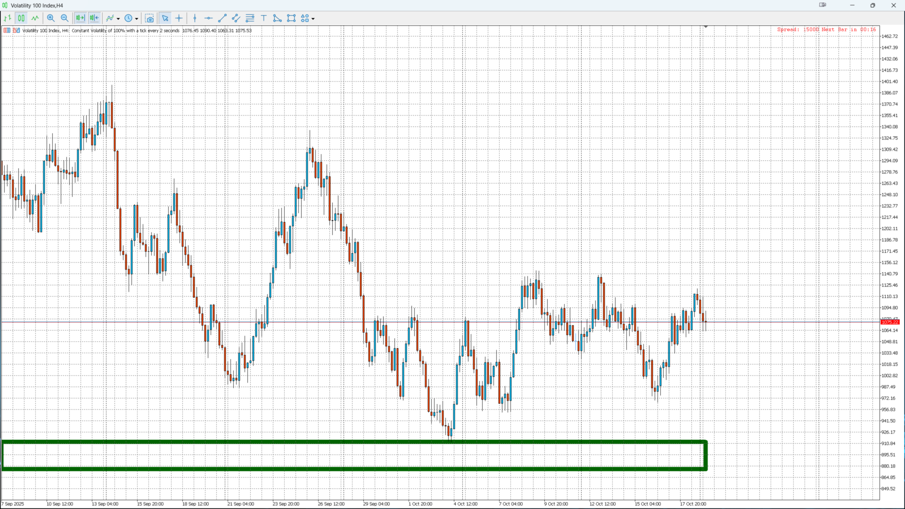
Task: Draw a horizontal line
Action: (208, 18)
